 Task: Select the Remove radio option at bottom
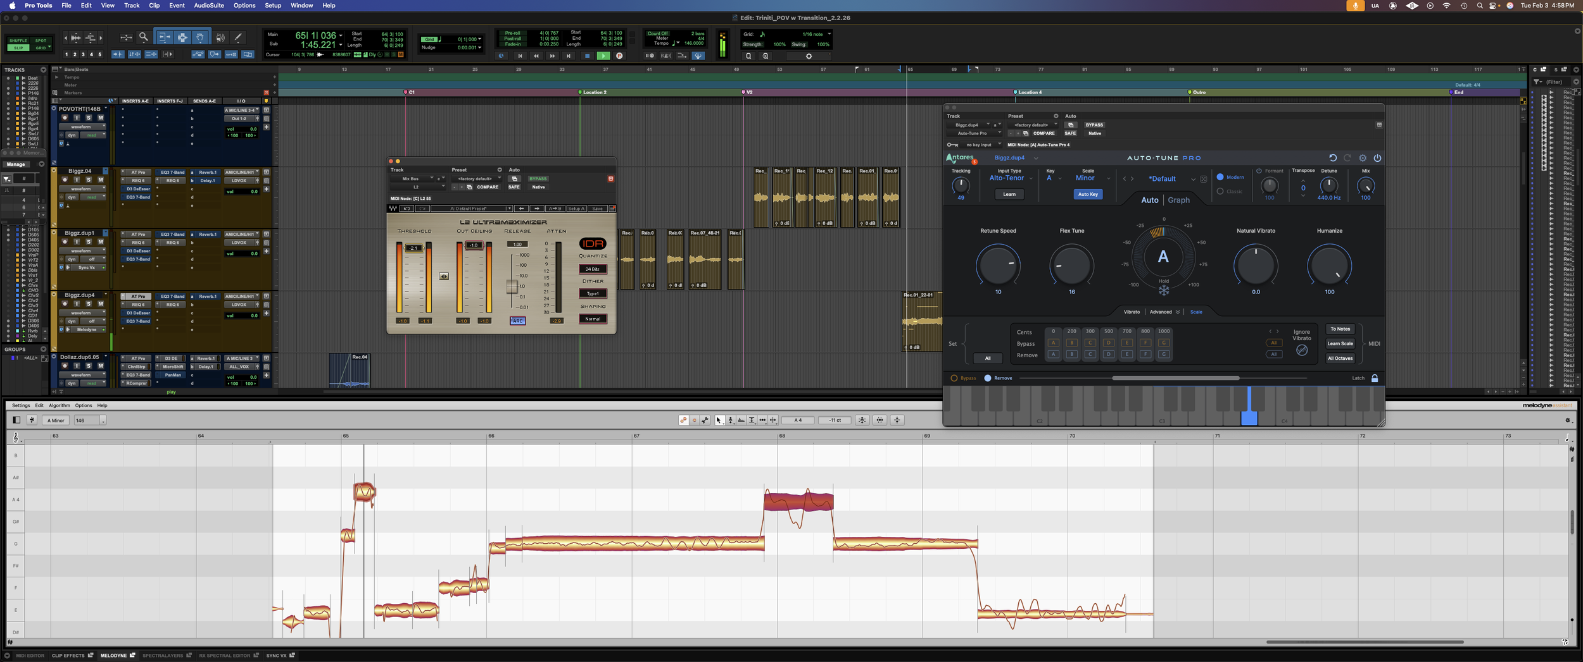(988, 378)
